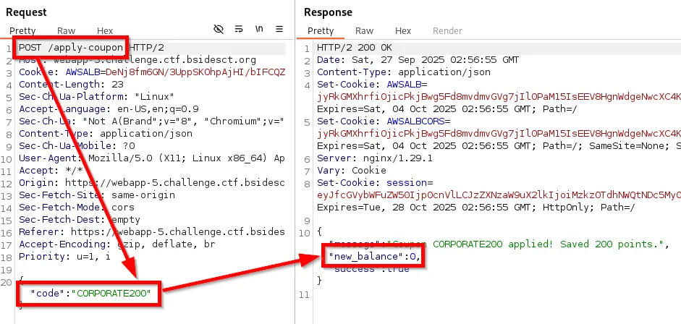Open the Response Hex tab

(403, 31)
